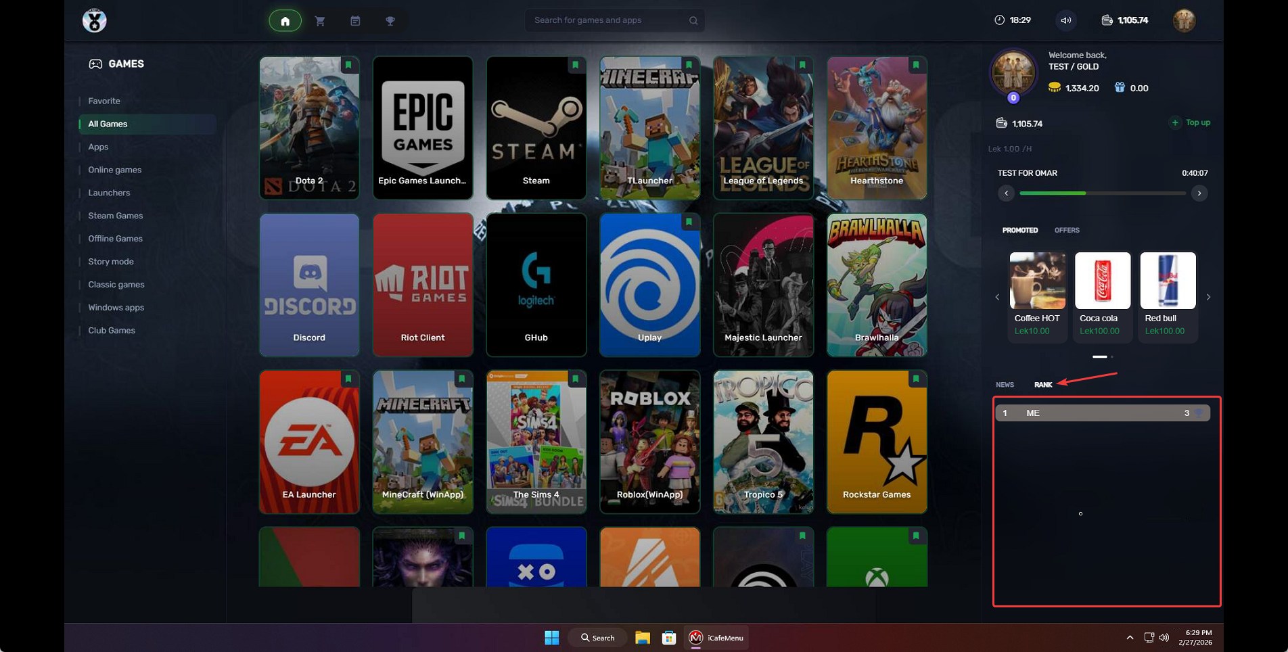Open taskbar Search button
1288x652 pixels.
click(x=598, y=638)
